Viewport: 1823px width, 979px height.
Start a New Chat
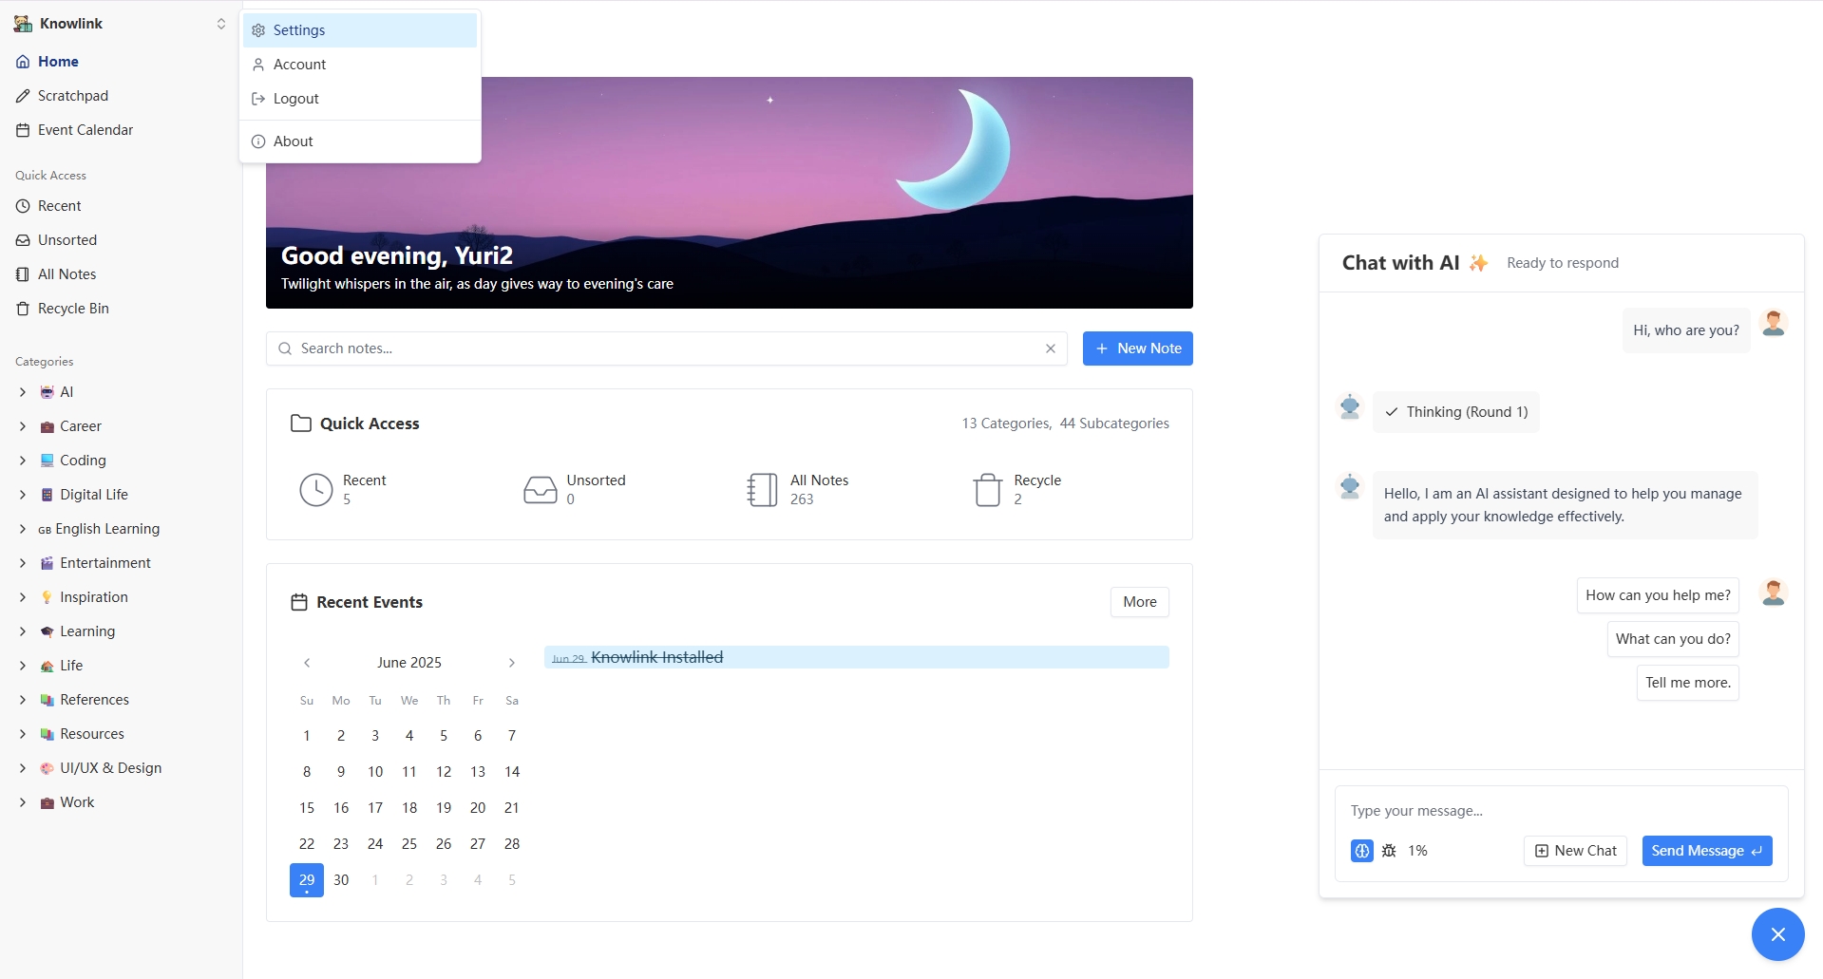tap(1575, 851)
